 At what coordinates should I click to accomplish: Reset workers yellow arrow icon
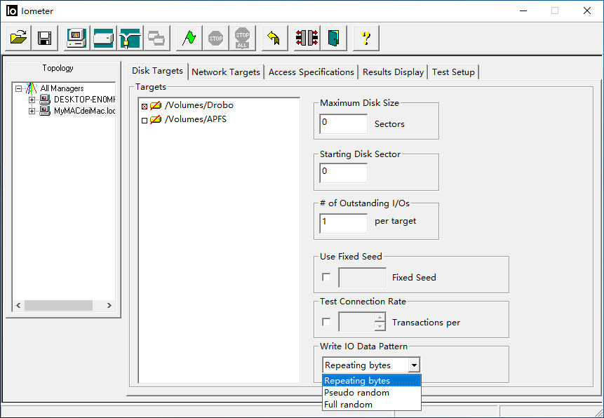pos(275,38)
